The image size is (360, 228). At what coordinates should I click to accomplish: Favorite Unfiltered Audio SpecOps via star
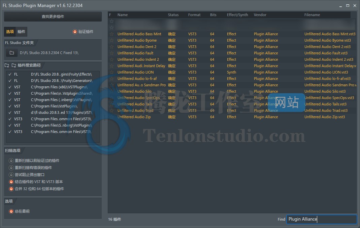[x=111, y=98]
